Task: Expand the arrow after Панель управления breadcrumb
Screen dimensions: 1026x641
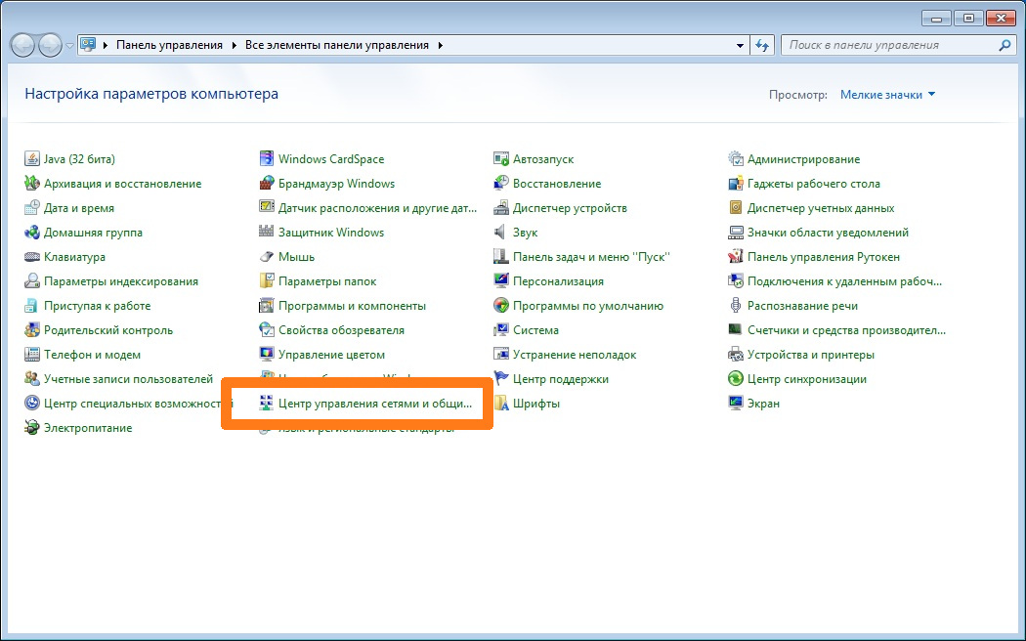Action: [x=234, y=45]
